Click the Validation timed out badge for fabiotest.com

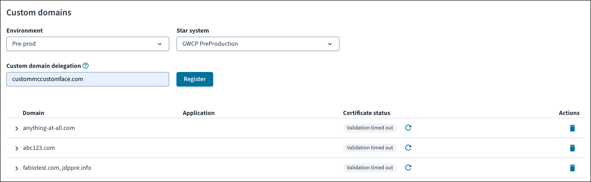point(370,168)
